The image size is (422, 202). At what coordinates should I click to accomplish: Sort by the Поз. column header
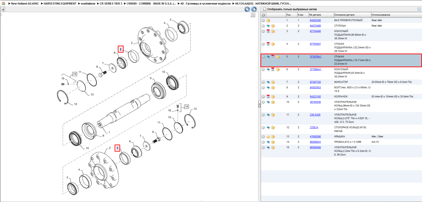[x=291, y=15]
